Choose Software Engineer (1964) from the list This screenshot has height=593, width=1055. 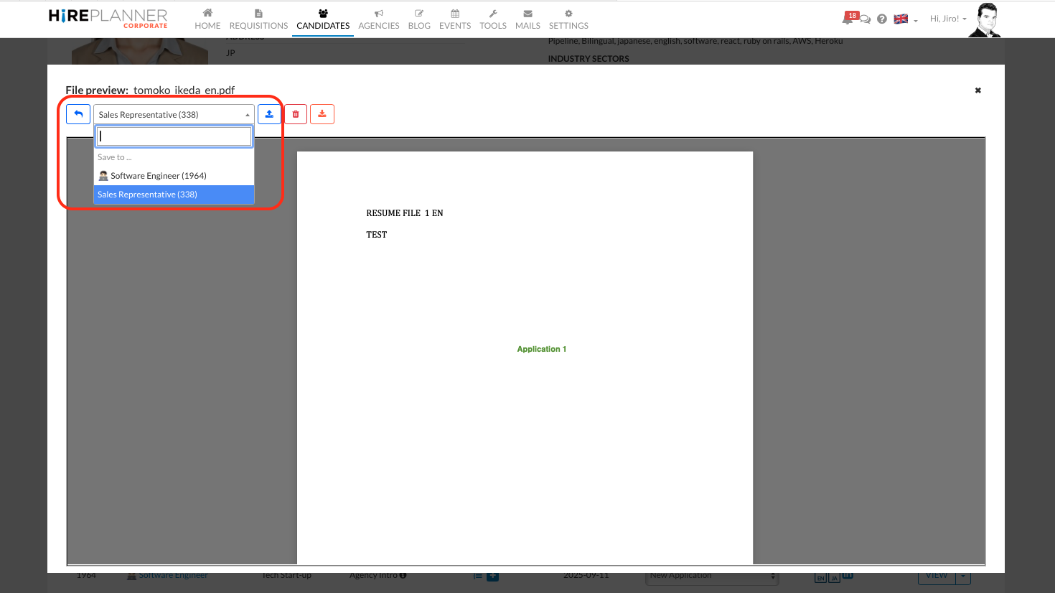(158, 176)
